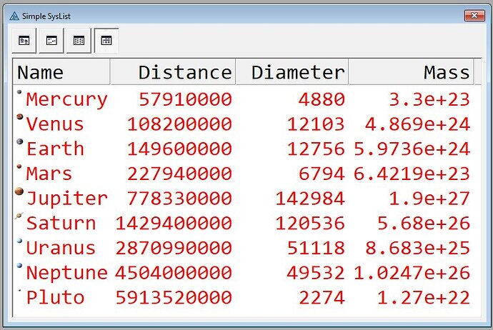Image resolution: width=493 pixels, height=330 pixels.
Task: Select the Earth row name
Action: (55, 149)
